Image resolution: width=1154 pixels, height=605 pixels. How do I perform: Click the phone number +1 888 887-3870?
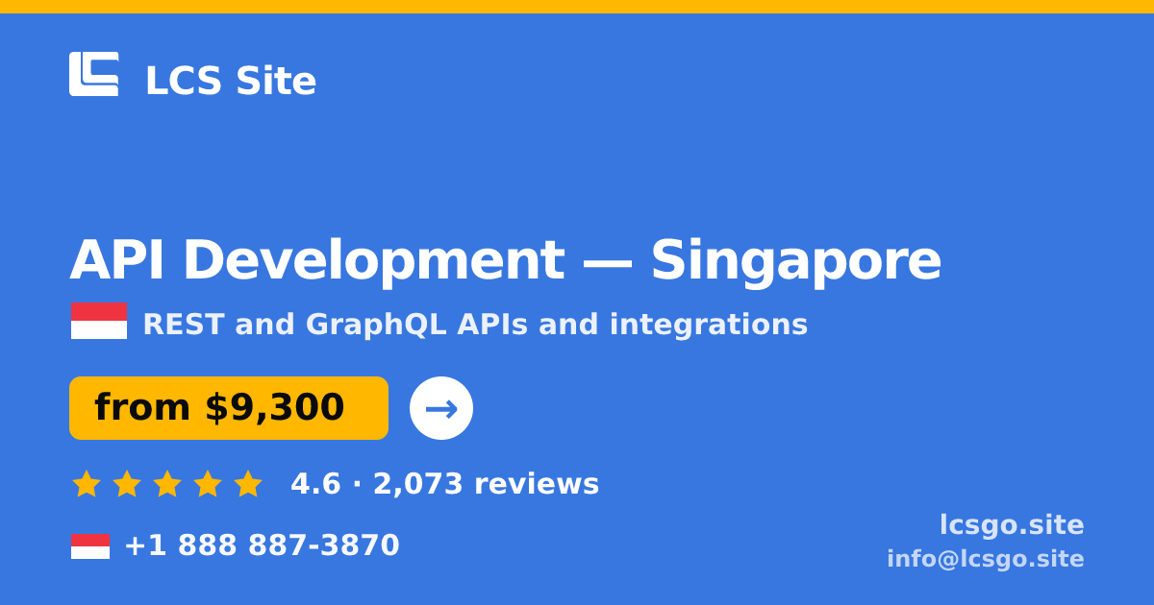[x=262, y=545]
